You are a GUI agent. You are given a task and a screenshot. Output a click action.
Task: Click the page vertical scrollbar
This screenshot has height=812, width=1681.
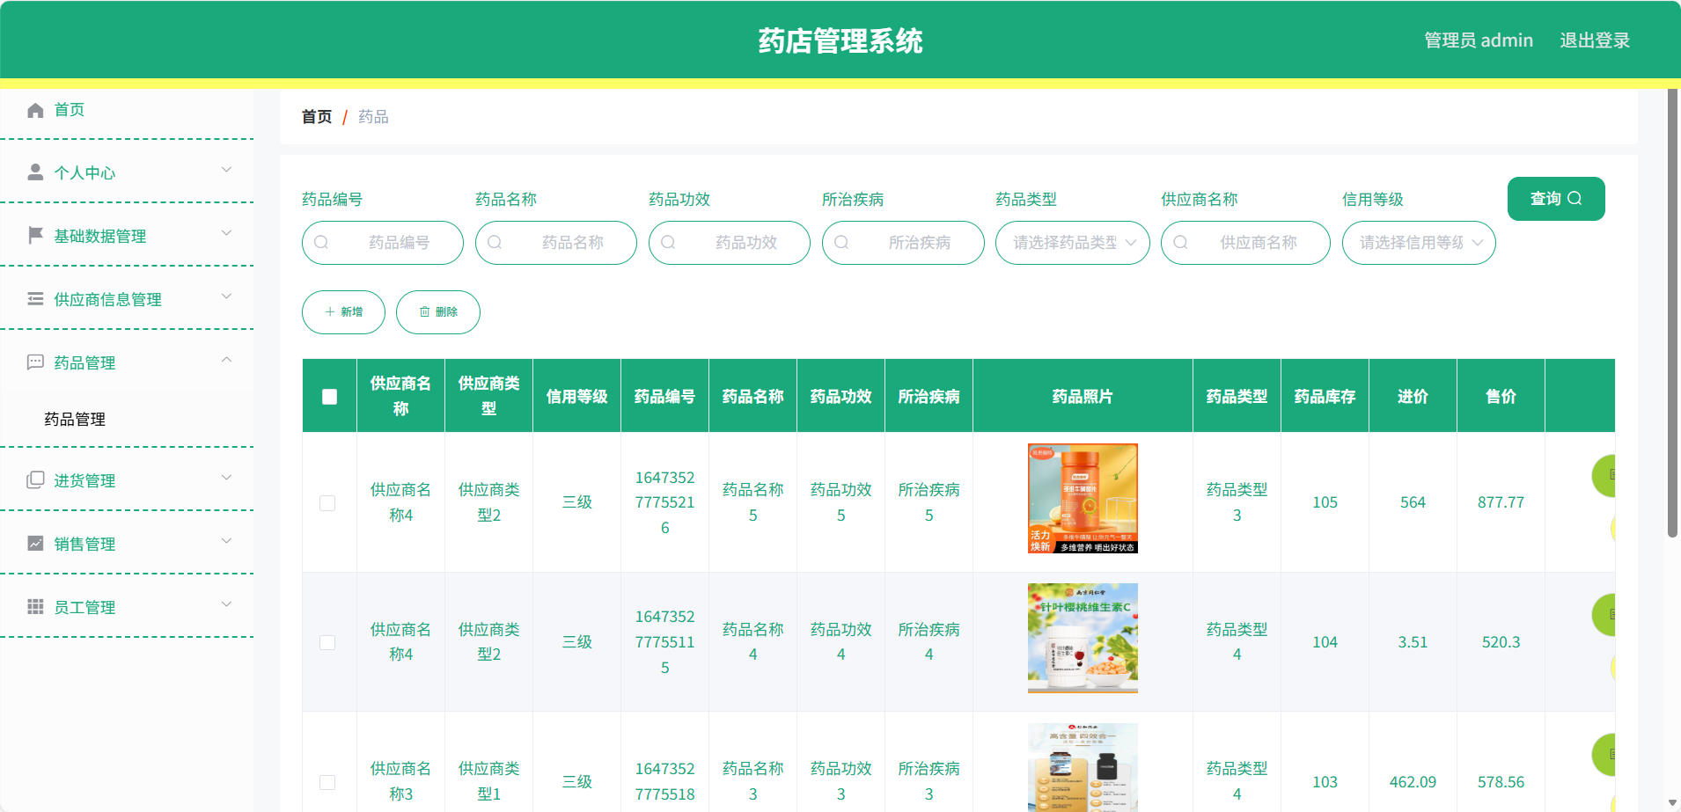(1673, 312)
